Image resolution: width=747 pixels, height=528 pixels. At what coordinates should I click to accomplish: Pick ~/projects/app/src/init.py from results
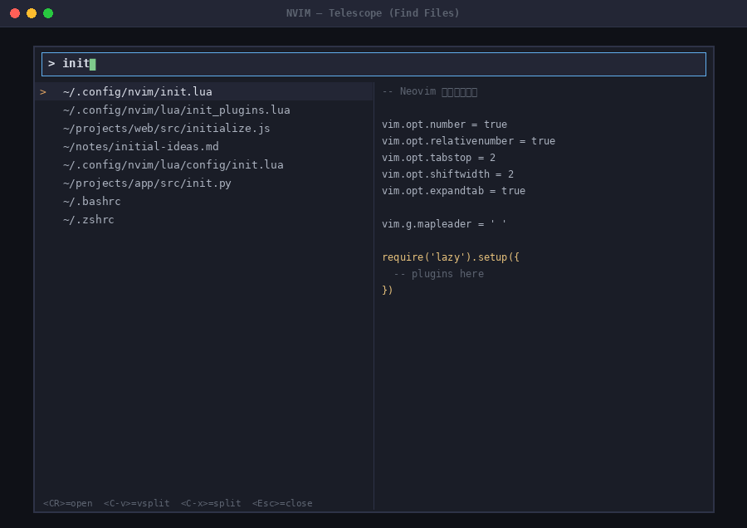pos(204,183)
